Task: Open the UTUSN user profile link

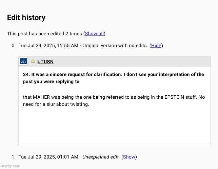Action: pos(45,62)
